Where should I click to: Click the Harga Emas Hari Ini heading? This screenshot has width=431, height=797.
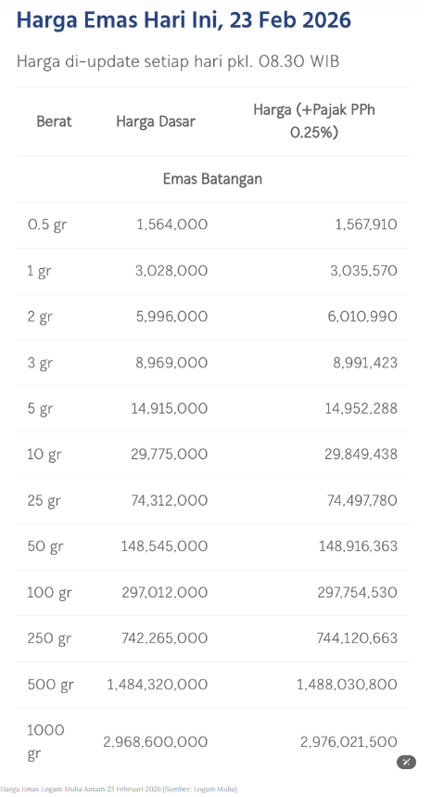184,19
